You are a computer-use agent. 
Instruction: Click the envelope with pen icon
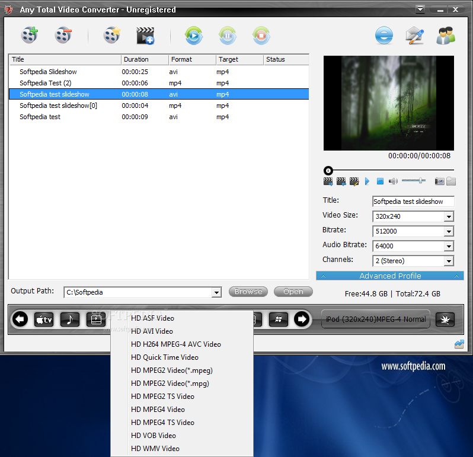click(415, 36)
